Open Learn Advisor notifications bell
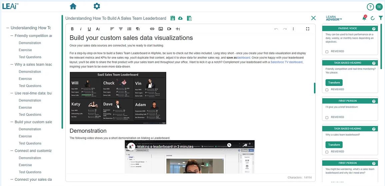 pos(364,18)
